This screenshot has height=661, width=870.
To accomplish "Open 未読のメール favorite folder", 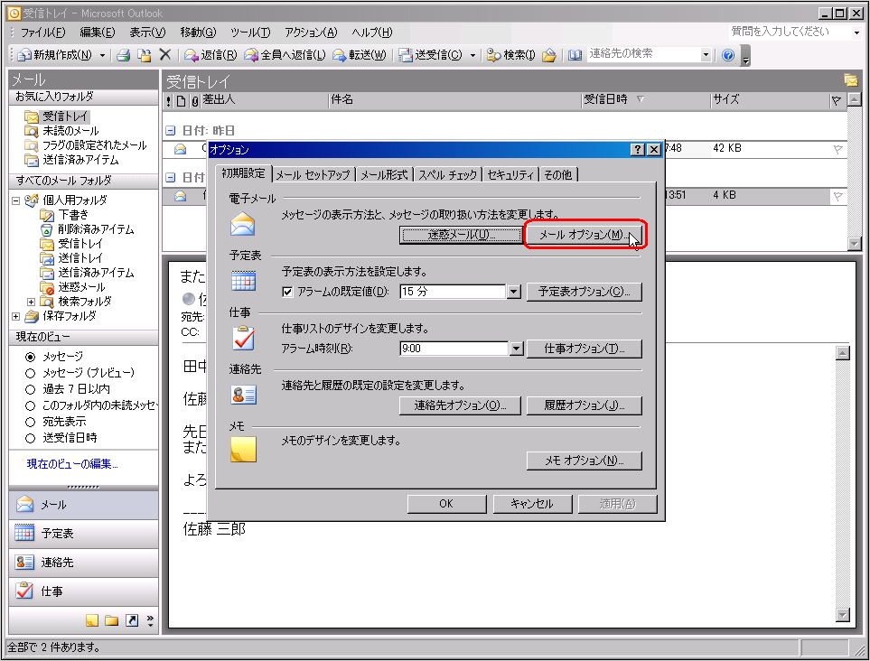I will pyautogui.click(x=70, y=131).
